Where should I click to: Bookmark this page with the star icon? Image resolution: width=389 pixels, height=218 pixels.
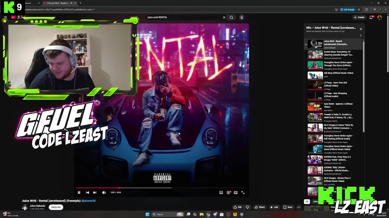click(359, 9)
